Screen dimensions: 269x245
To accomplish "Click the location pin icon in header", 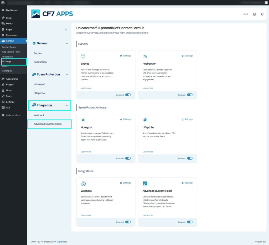I will (262, 14).
